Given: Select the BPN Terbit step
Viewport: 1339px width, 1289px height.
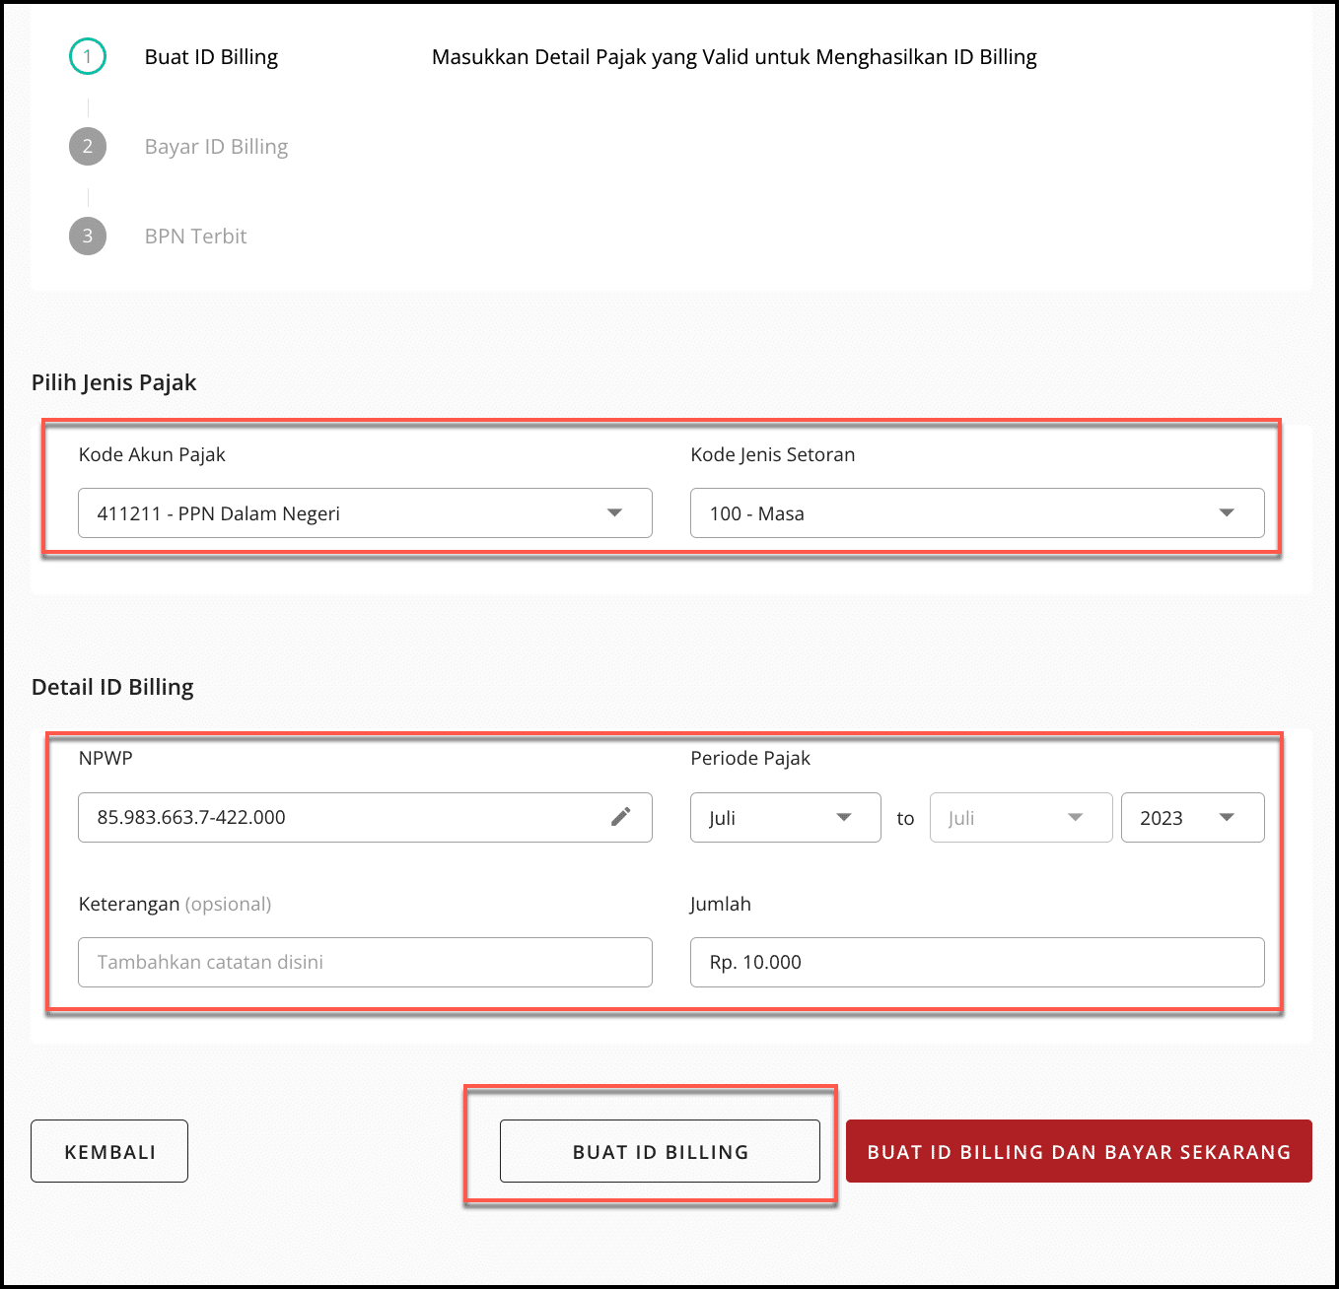Looking at the screenshot, I should point(195,236).
